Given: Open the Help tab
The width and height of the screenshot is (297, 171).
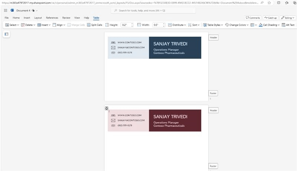Looking at the screenshot, I should pyautogui.click(x=87, y=18).
